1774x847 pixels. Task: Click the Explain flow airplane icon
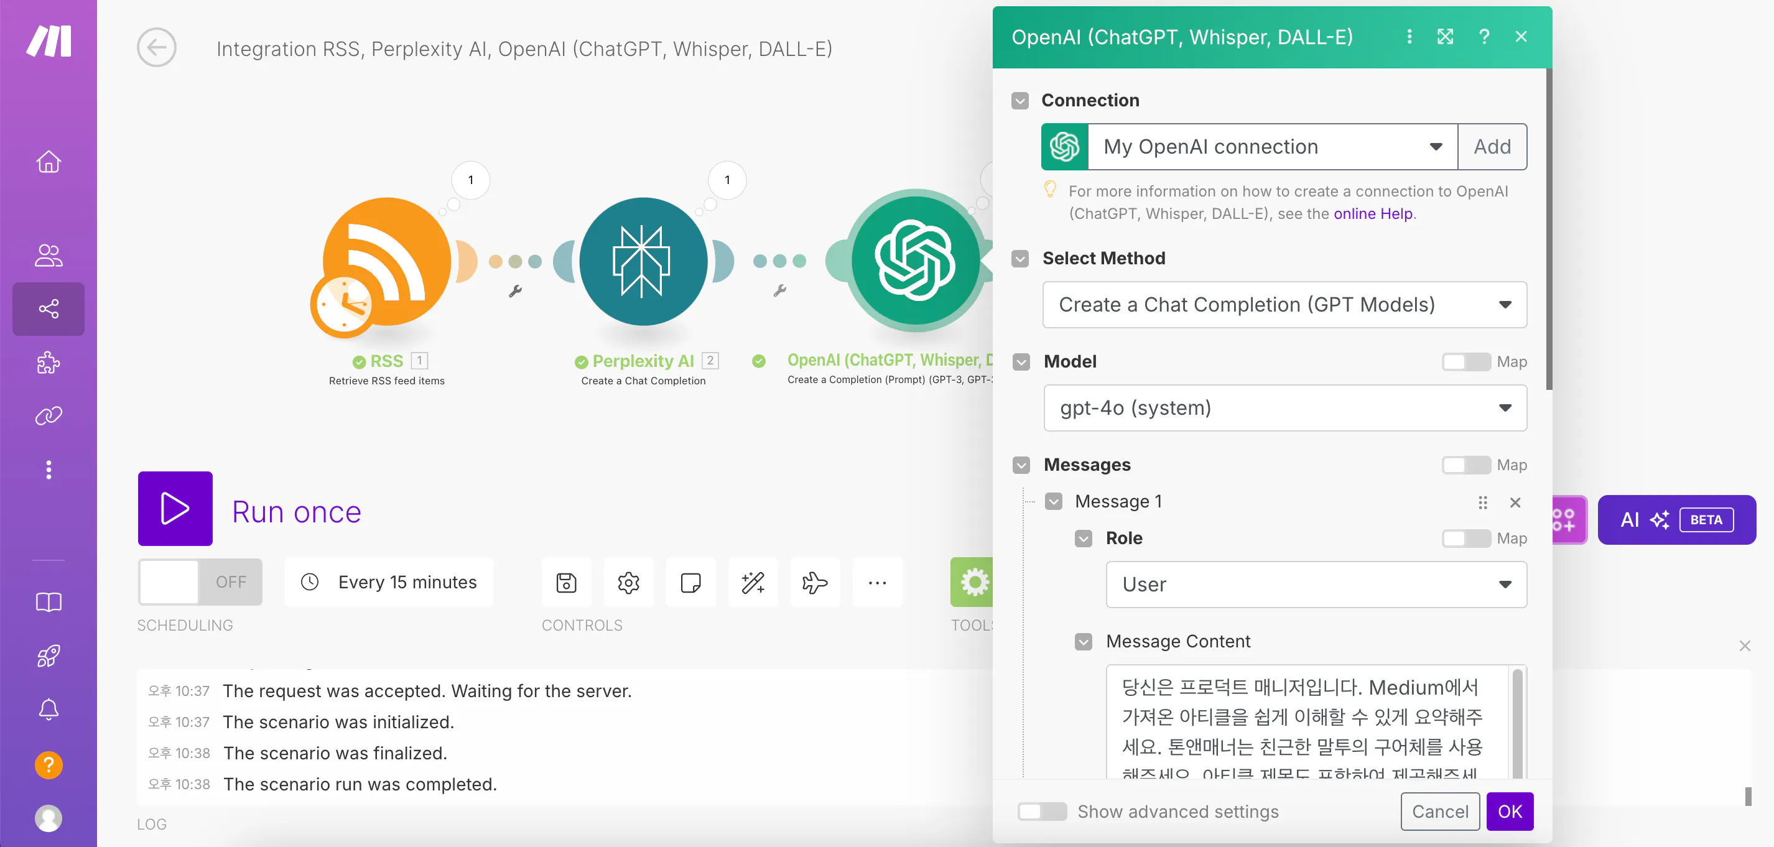[815, 583]
